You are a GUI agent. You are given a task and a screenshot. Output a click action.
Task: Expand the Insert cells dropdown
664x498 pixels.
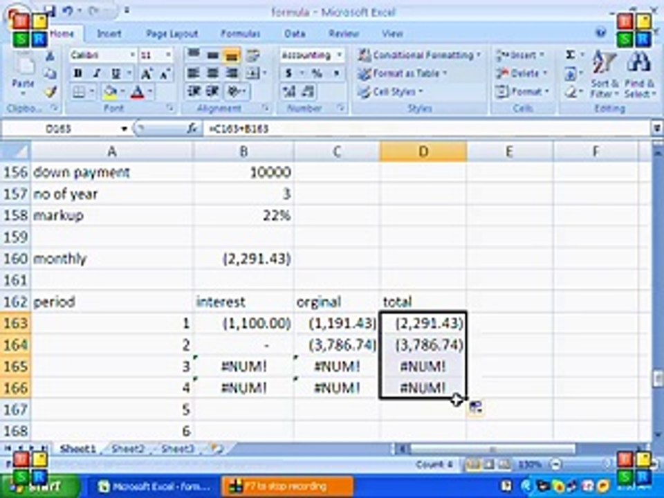(x=542, y=55)
